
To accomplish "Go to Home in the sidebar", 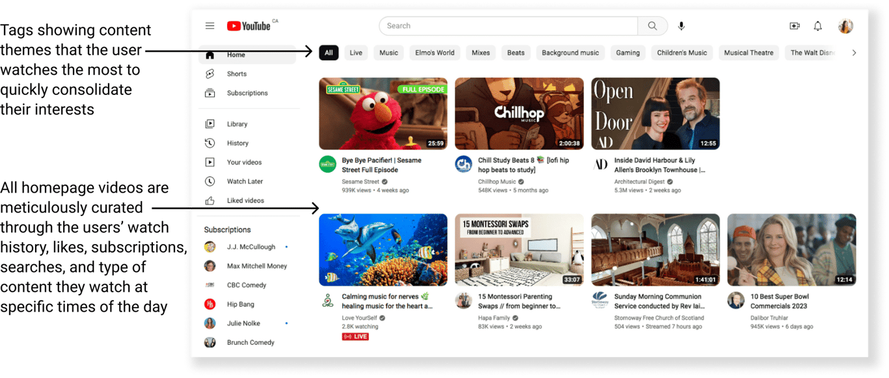I will pos(247,55).
